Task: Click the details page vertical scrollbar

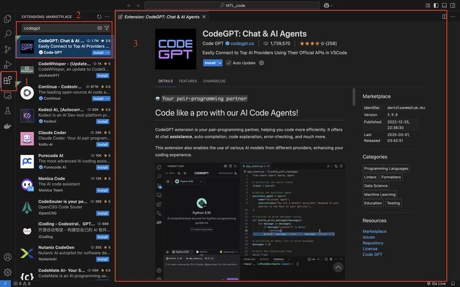Action: click(x=354, y=97)
